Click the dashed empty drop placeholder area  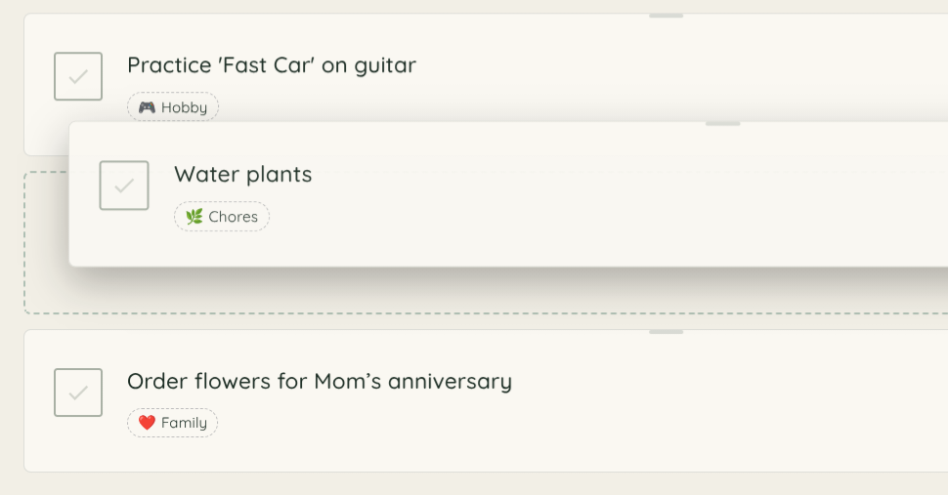[45, 291]
